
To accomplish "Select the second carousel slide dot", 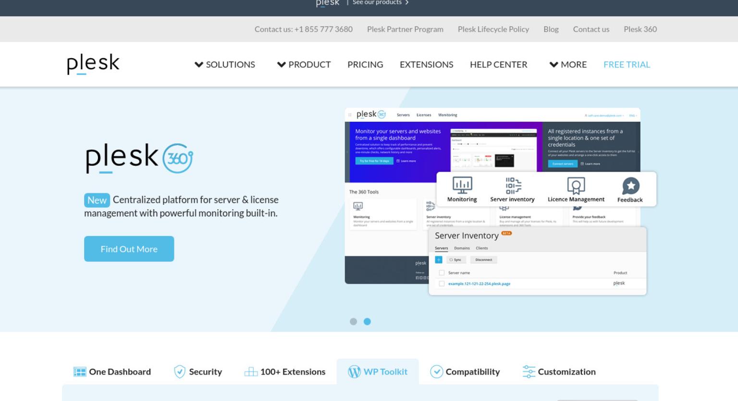I will (x=367, y=322).
